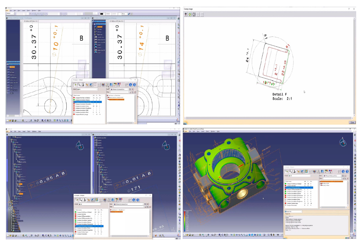
Task: Open 'Different & General Error' dropdown in bottom-right dialog
Action: tap(332, 176)
